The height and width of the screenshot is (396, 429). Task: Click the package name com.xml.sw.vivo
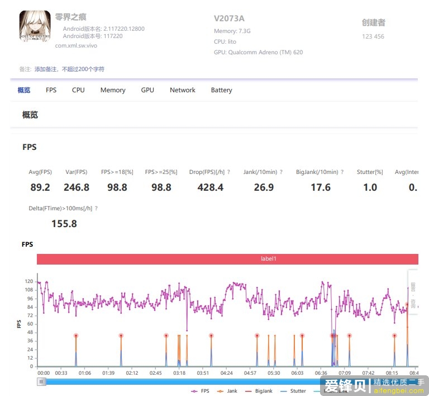[76, 46]
